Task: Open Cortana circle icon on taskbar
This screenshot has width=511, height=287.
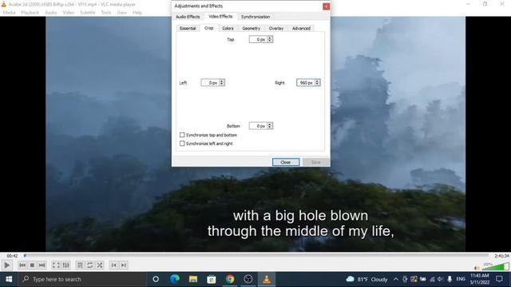Action: tap(156, 279)
